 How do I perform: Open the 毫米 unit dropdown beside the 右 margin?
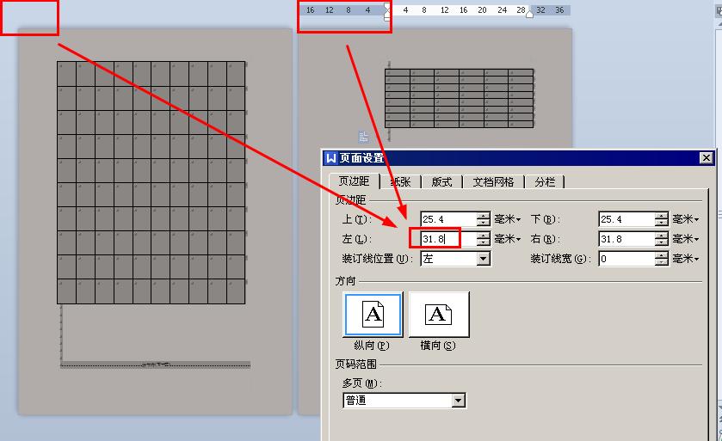tap(686, 239)
